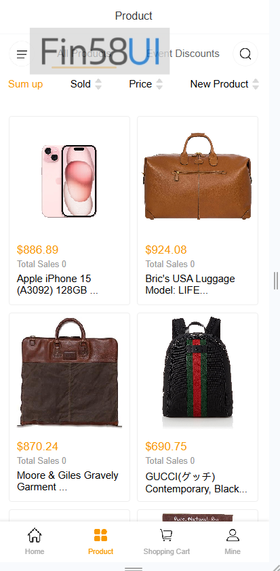The image size is (280, 571).
Task: View the GUCCI black backpack image
Action: (x=198, y=373)
